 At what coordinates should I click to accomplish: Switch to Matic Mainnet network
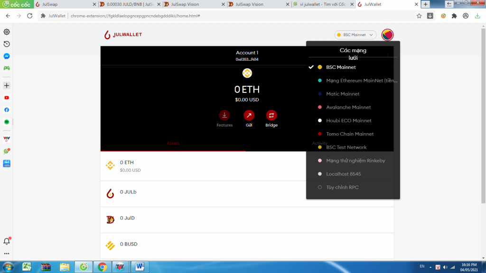[343, 94]
